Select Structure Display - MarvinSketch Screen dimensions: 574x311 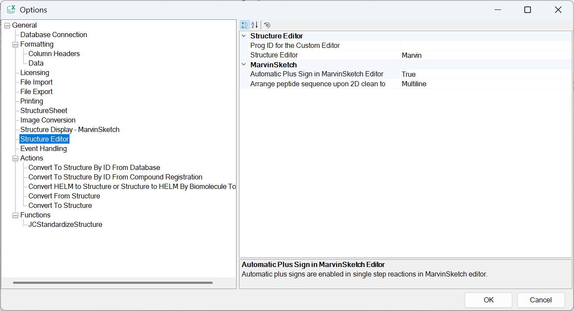[x=69, y=130]
